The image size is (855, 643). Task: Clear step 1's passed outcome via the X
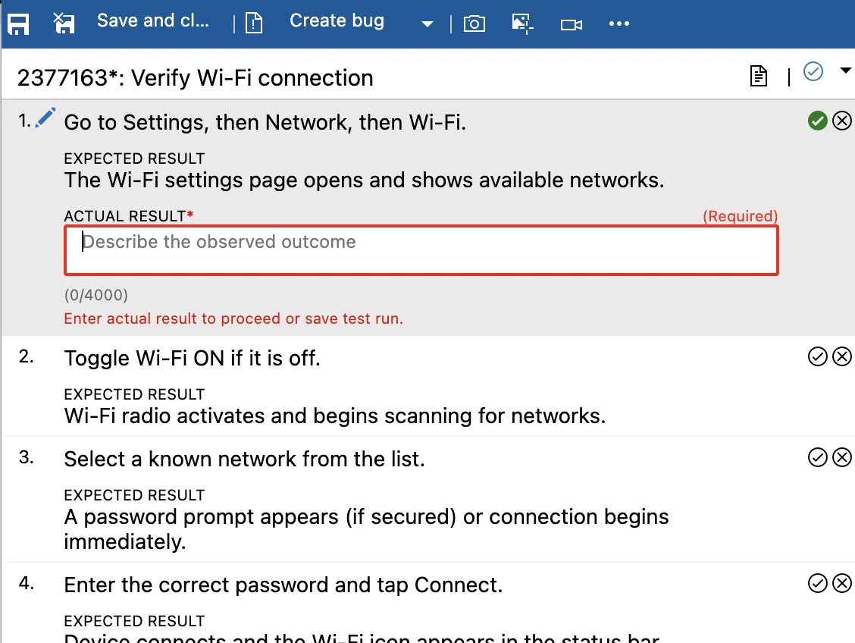tap(842, 121)
